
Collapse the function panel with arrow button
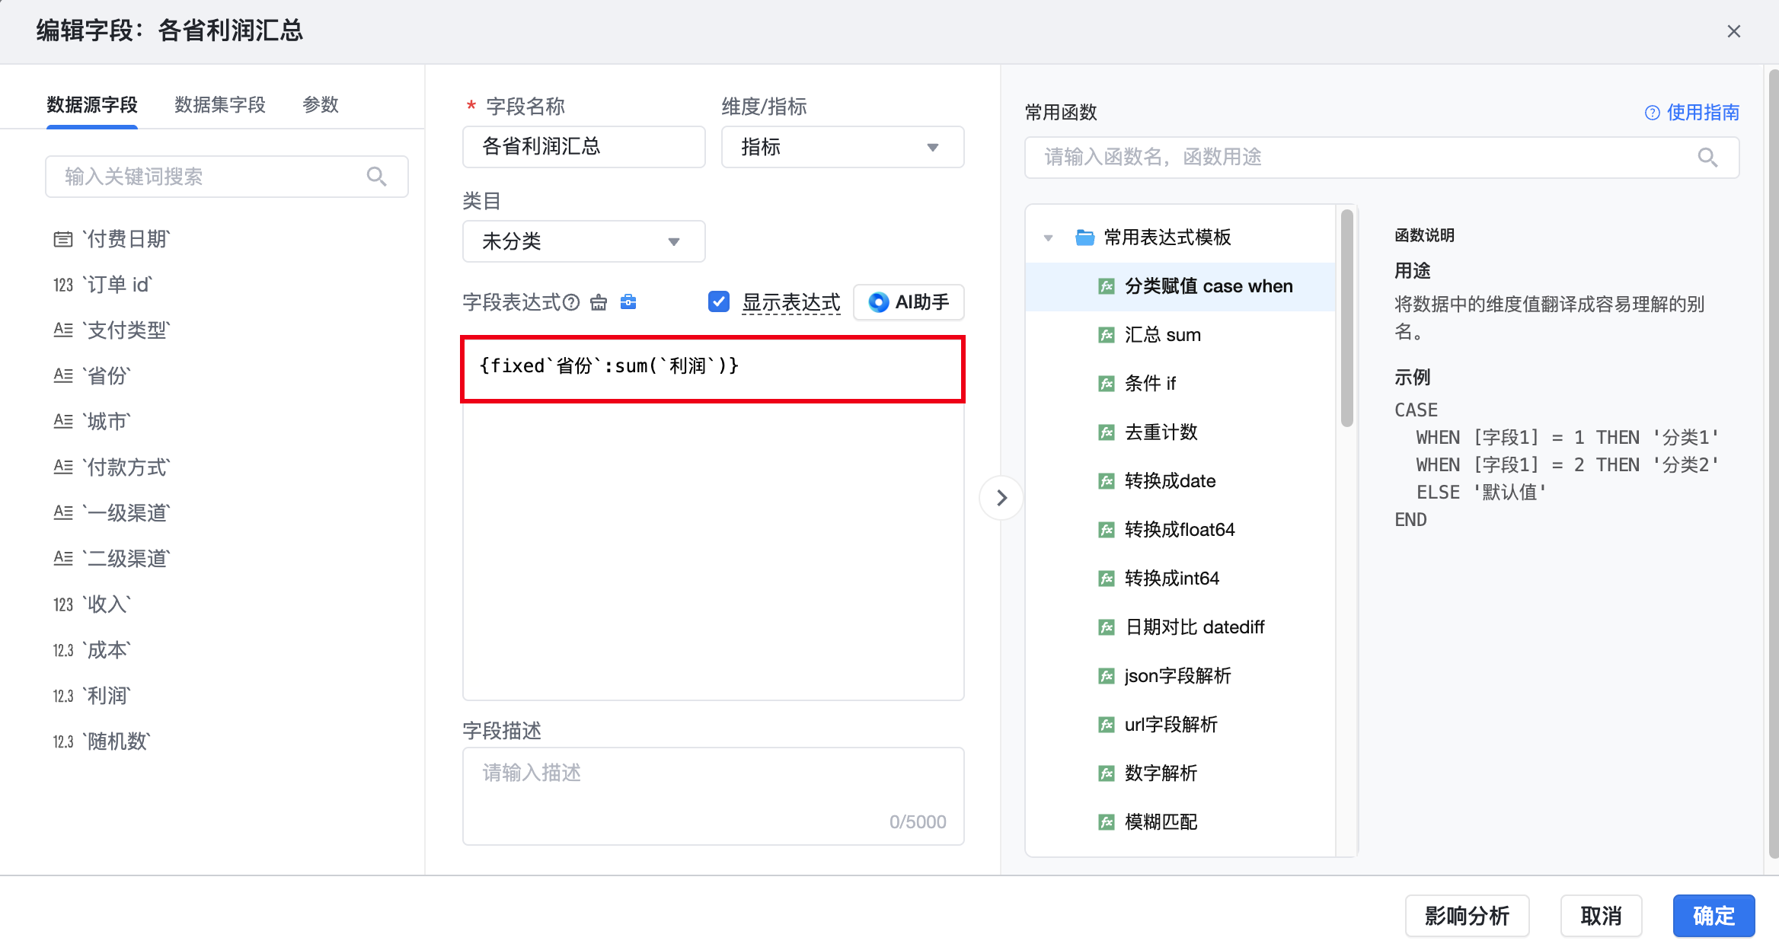click(1001, 498)
